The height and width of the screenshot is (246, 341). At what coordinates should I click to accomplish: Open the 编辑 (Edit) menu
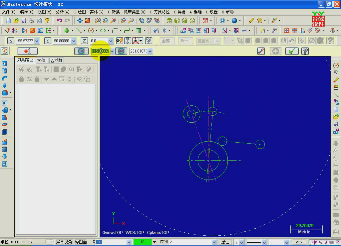(27, 12)
